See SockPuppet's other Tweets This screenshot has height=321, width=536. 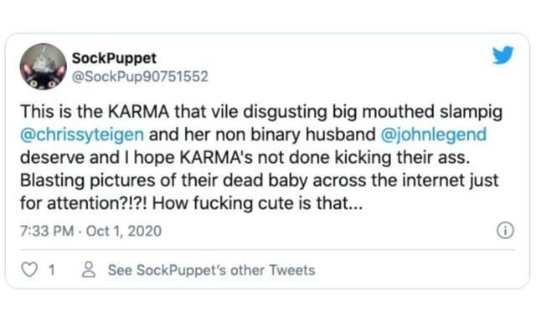(212, 270)
